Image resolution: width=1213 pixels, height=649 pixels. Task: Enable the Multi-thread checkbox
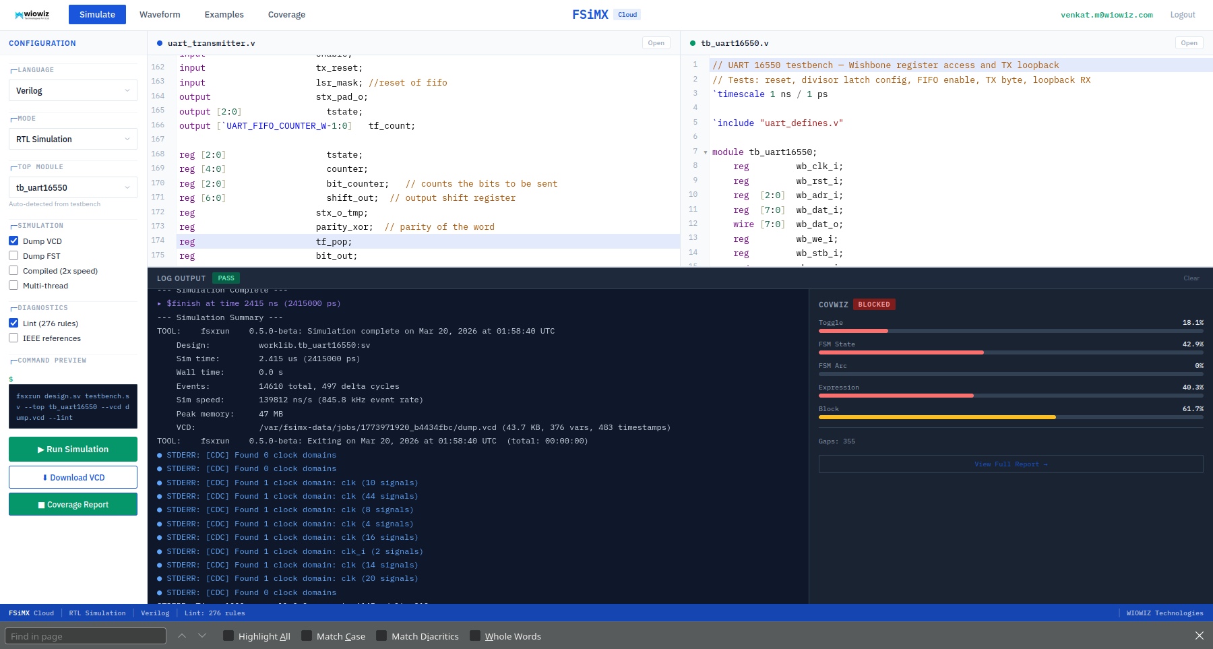[x=13, y=285]
